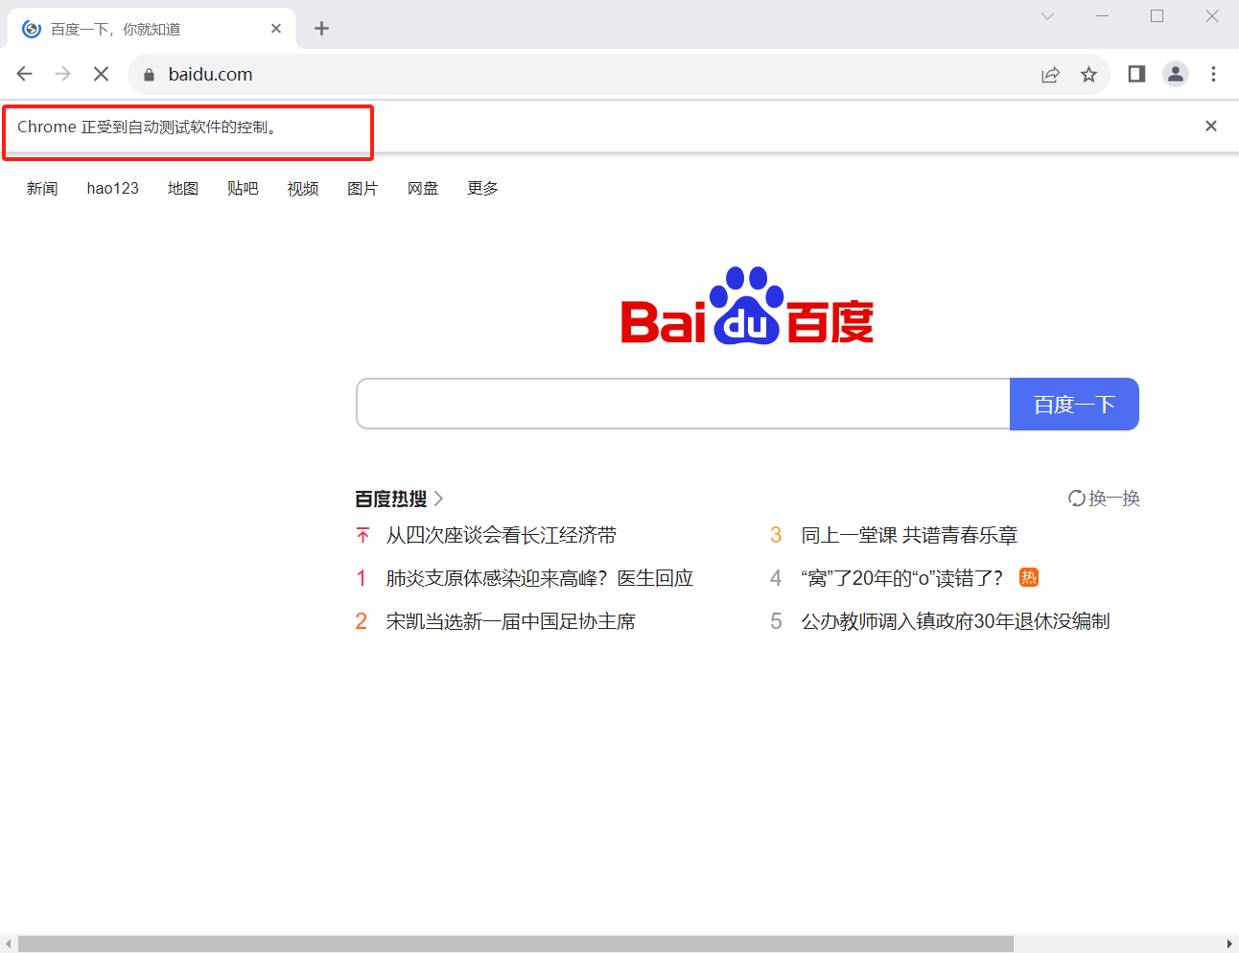
Task: Minimize the Chrome window
Action: (x=1102, y=16)
